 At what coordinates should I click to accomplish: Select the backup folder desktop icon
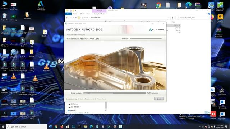[32, 53]
